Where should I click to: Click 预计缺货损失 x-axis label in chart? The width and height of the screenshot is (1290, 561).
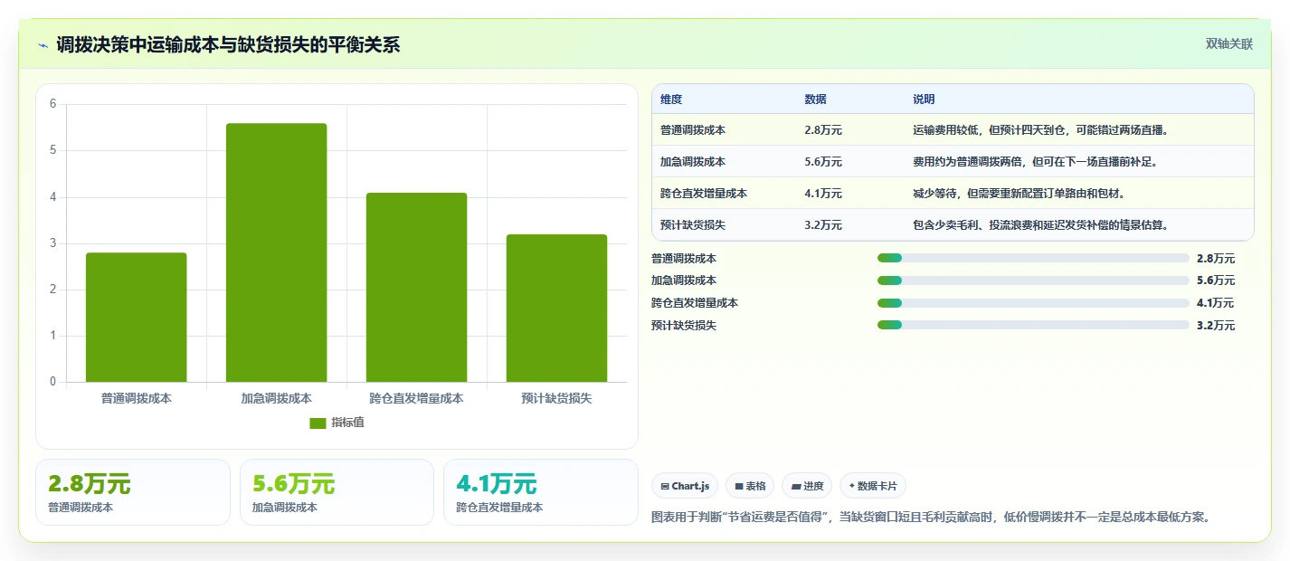[x=556, y=398]
